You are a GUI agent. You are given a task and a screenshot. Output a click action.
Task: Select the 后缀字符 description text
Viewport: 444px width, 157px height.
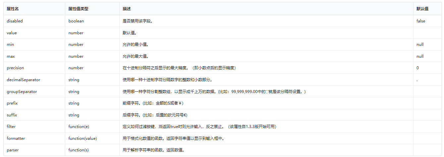[155, 115]
